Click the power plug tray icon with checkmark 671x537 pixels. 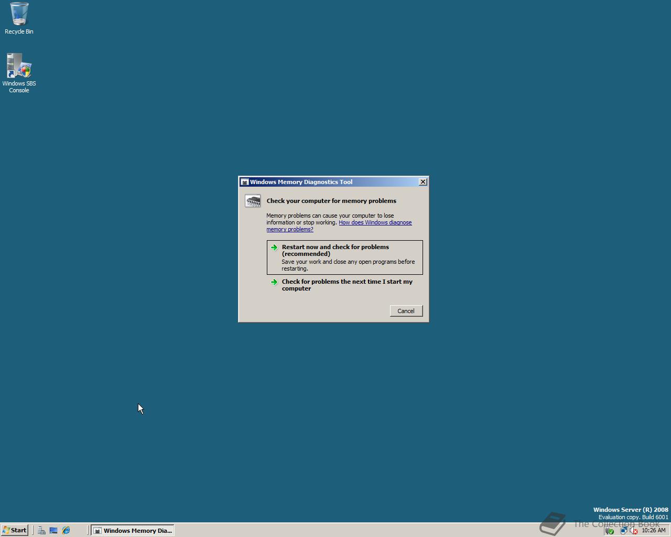(x=609, y=531)
